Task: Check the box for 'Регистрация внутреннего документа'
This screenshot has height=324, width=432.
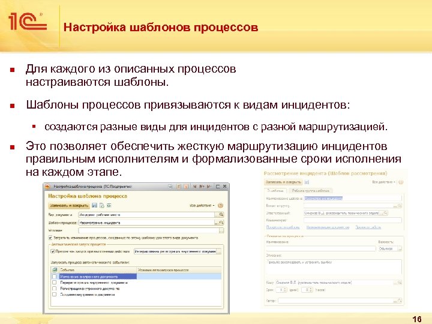Action: [x=54, y=289]
